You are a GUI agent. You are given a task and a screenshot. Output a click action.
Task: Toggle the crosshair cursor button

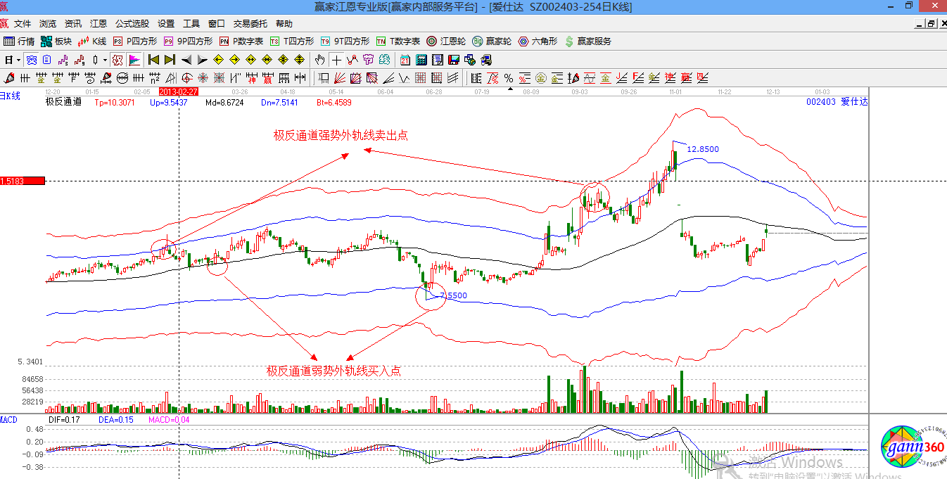point(337,60)
